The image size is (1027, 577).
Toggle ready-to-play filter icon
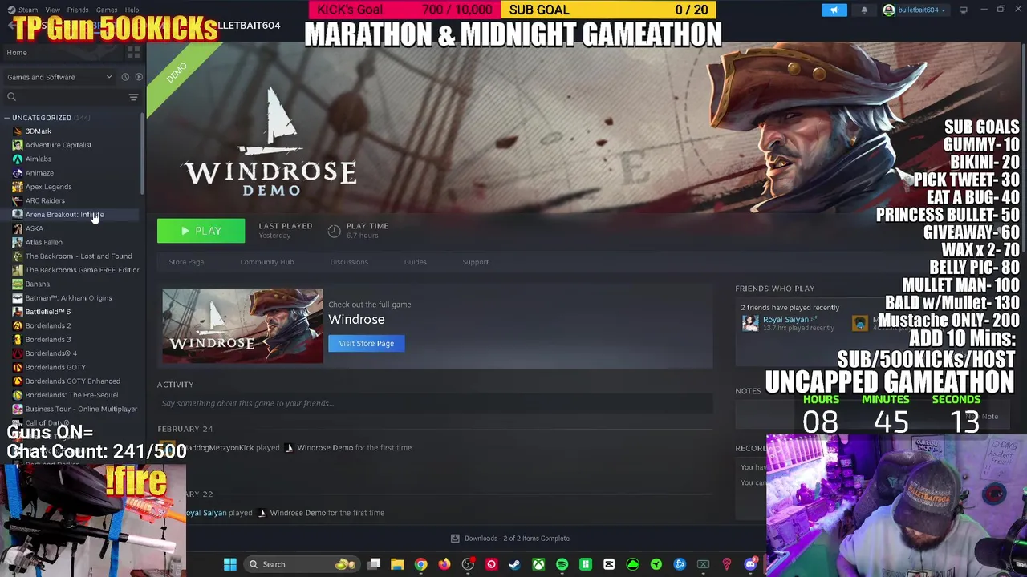click(139, 77)
